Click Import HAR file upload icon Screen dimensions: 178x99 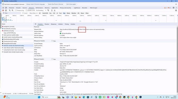[52, 10]
